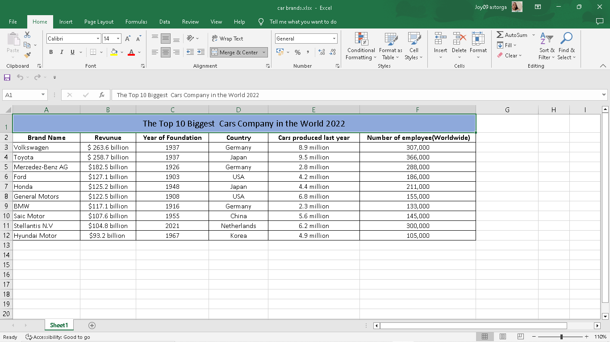Viewport: 610px width, 342px height.
Task: Switch to the Page Layout ribbon tab
Action: point(99,22)
